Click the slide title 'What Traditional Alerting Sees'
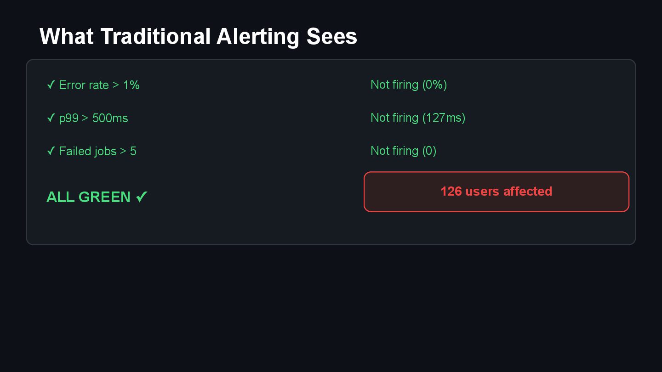This screenshot has width=662, height=372. click(198, 36)
